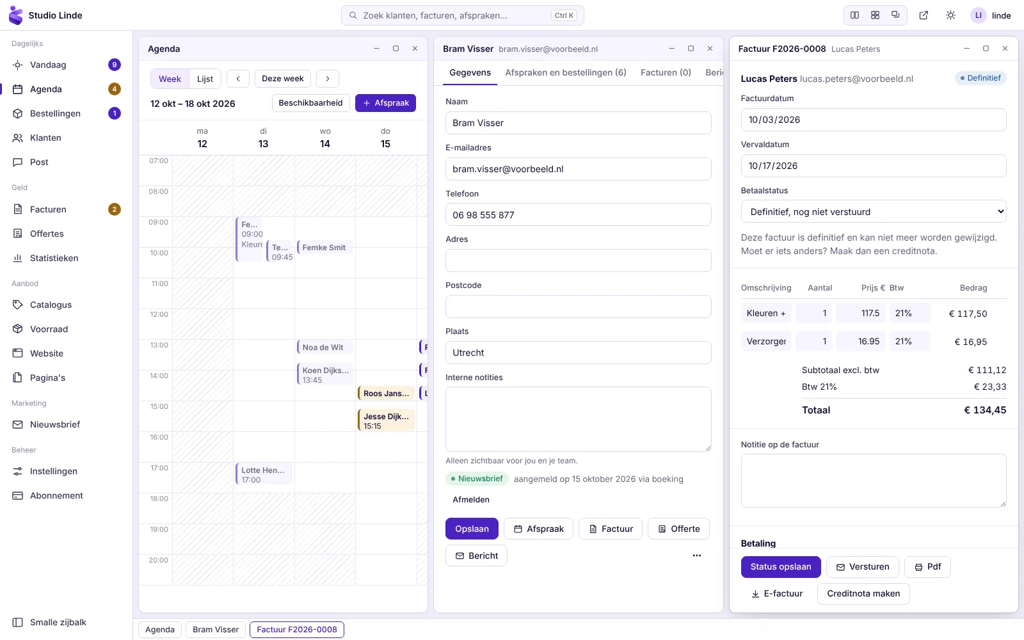1024x640 pixels.
Task: Select the split columns layout icon
Action: pyautogui.click(x=854, y=15)
